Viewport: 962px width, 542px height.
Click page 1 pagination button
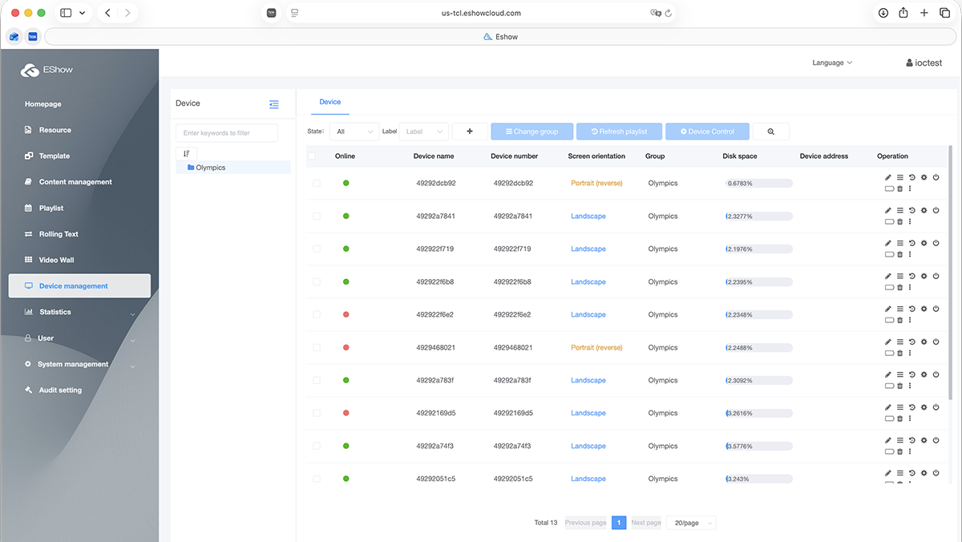[619, 523]
